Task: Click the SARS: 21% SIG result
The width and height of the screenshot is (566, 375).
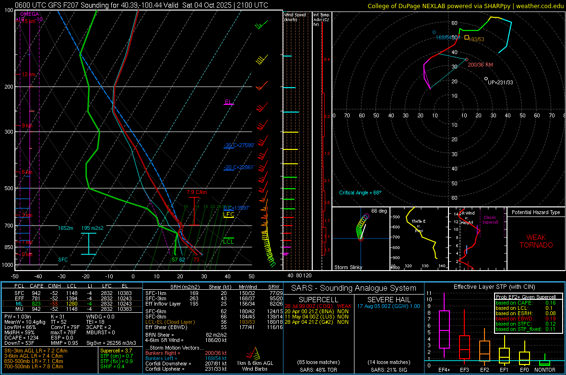Action: tap(389, 370)
